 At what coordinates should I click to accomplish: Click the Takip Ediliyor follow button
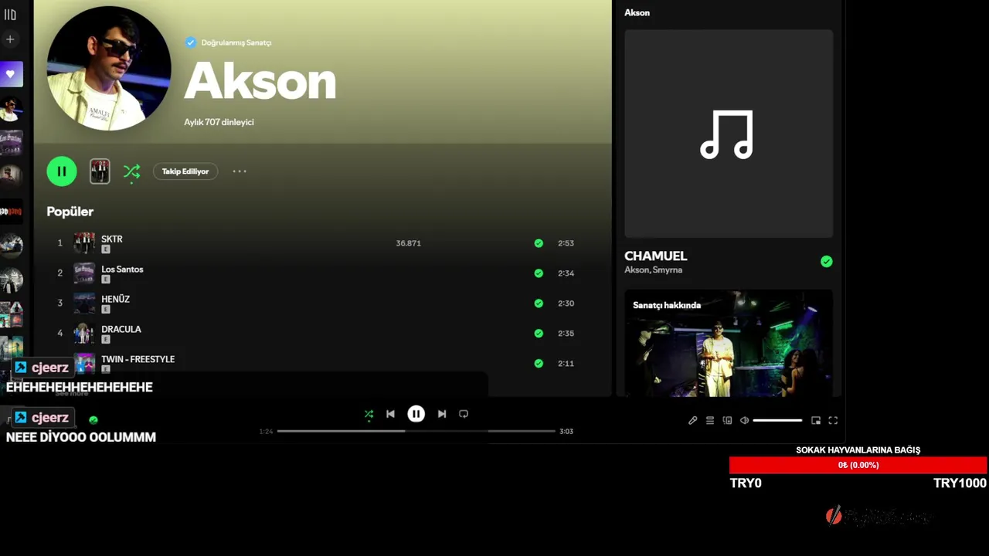185,171
